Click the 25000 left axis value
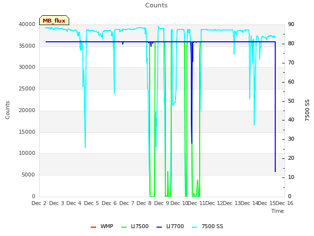314x236 pixels. point(27,88)
